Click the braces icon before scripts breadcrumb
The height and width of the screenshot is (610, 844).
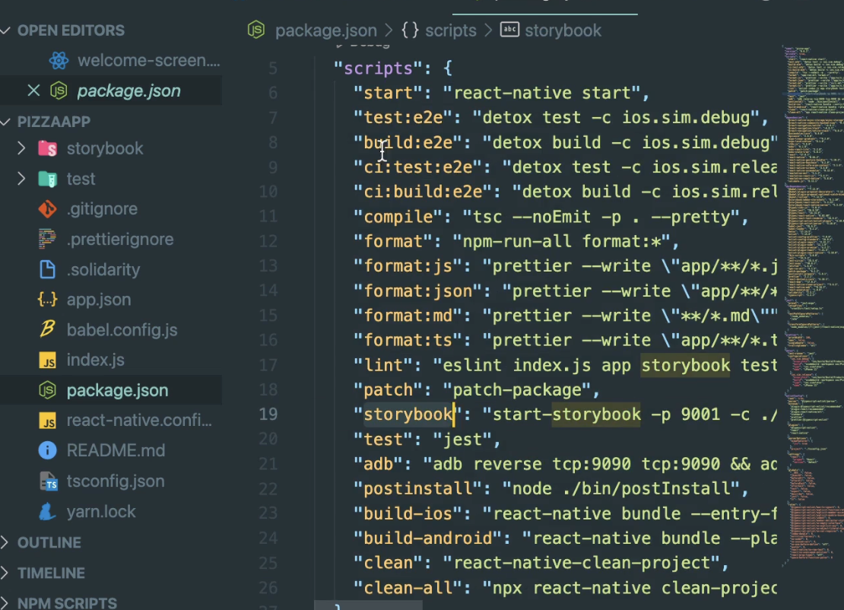410,30
